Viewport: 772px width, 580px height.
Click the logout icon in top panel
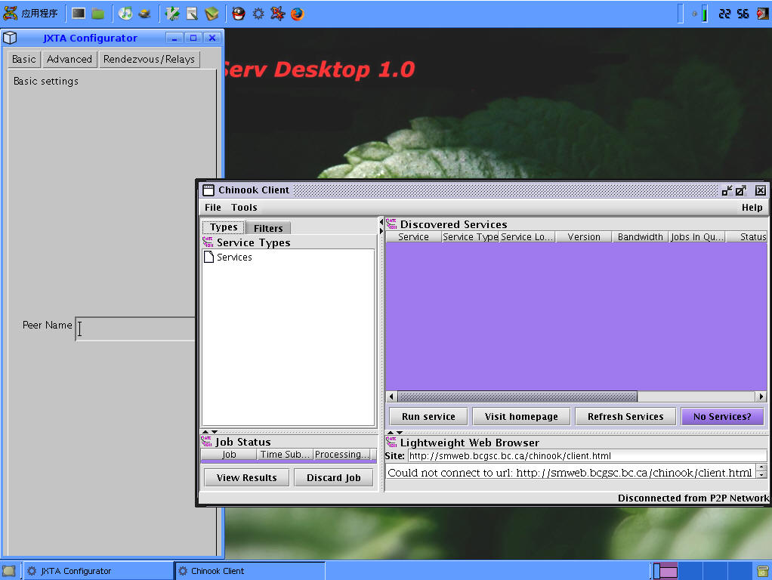click(762, 14)
